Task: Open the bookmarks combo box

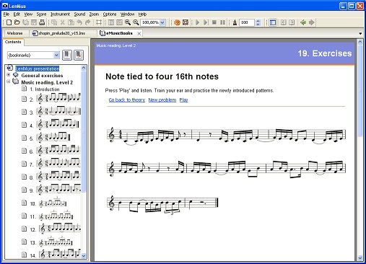Action: coord(33,56)
